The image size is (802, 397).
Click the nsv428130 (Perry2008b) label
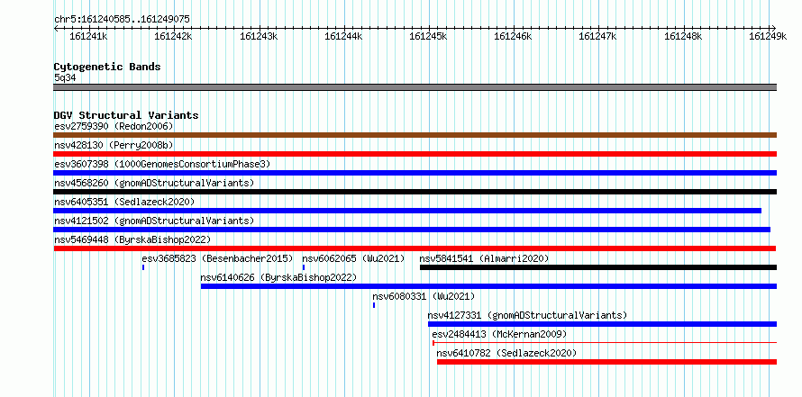tap(114, 145)
